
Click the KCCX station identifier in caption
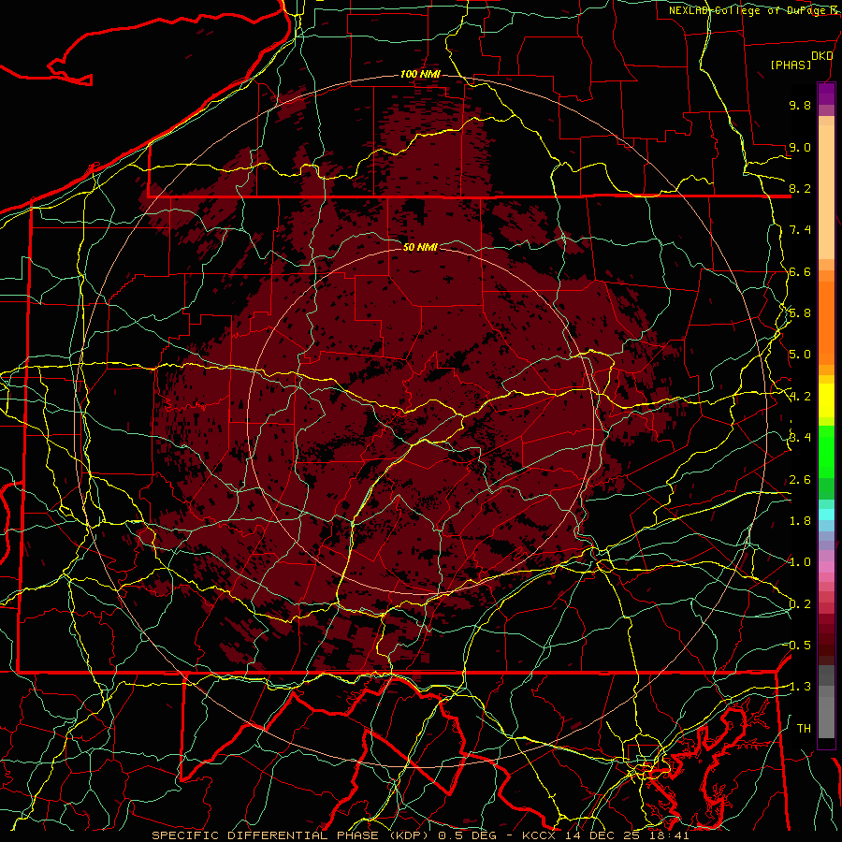pyautogui.click(x=540, y=835)
